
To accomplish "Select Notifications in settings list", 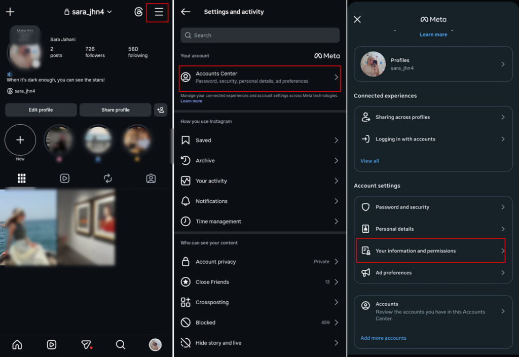I will (259, 201).
